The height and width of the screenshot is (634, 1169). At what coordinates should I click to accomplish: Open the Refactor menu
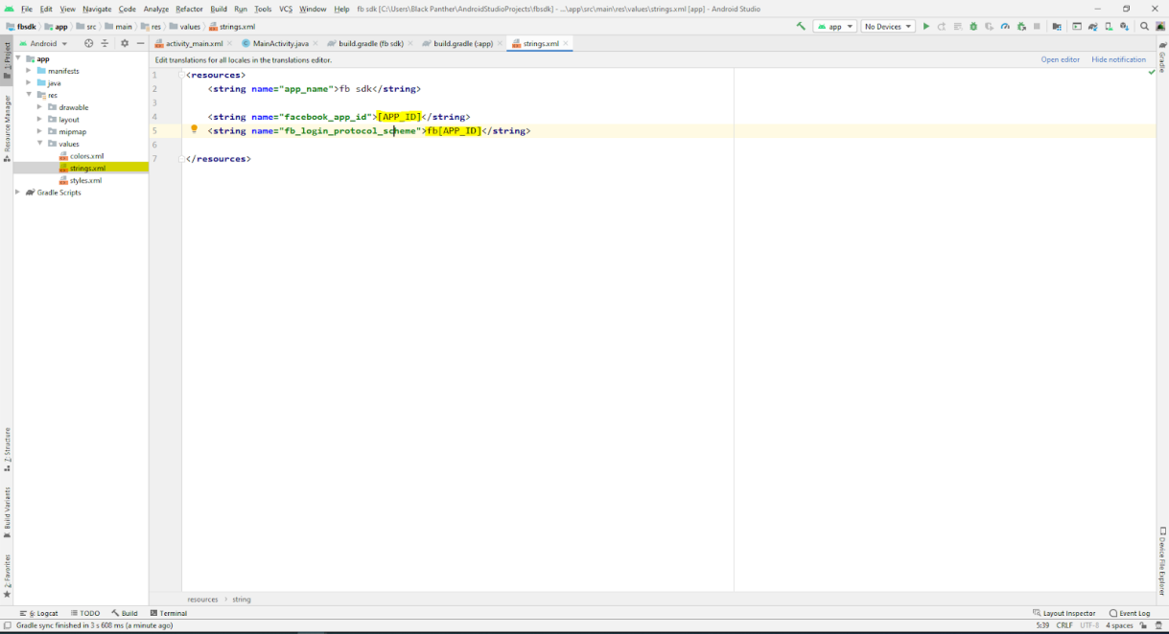pyautogui.click(x=189, y=9)
